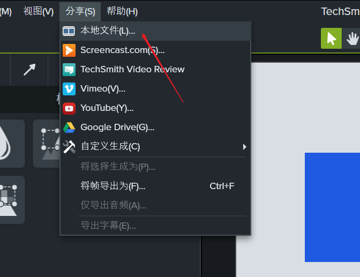Click the Screencast.com orange icon
This screenshot has height=277, width=360.
pos(69,50)
